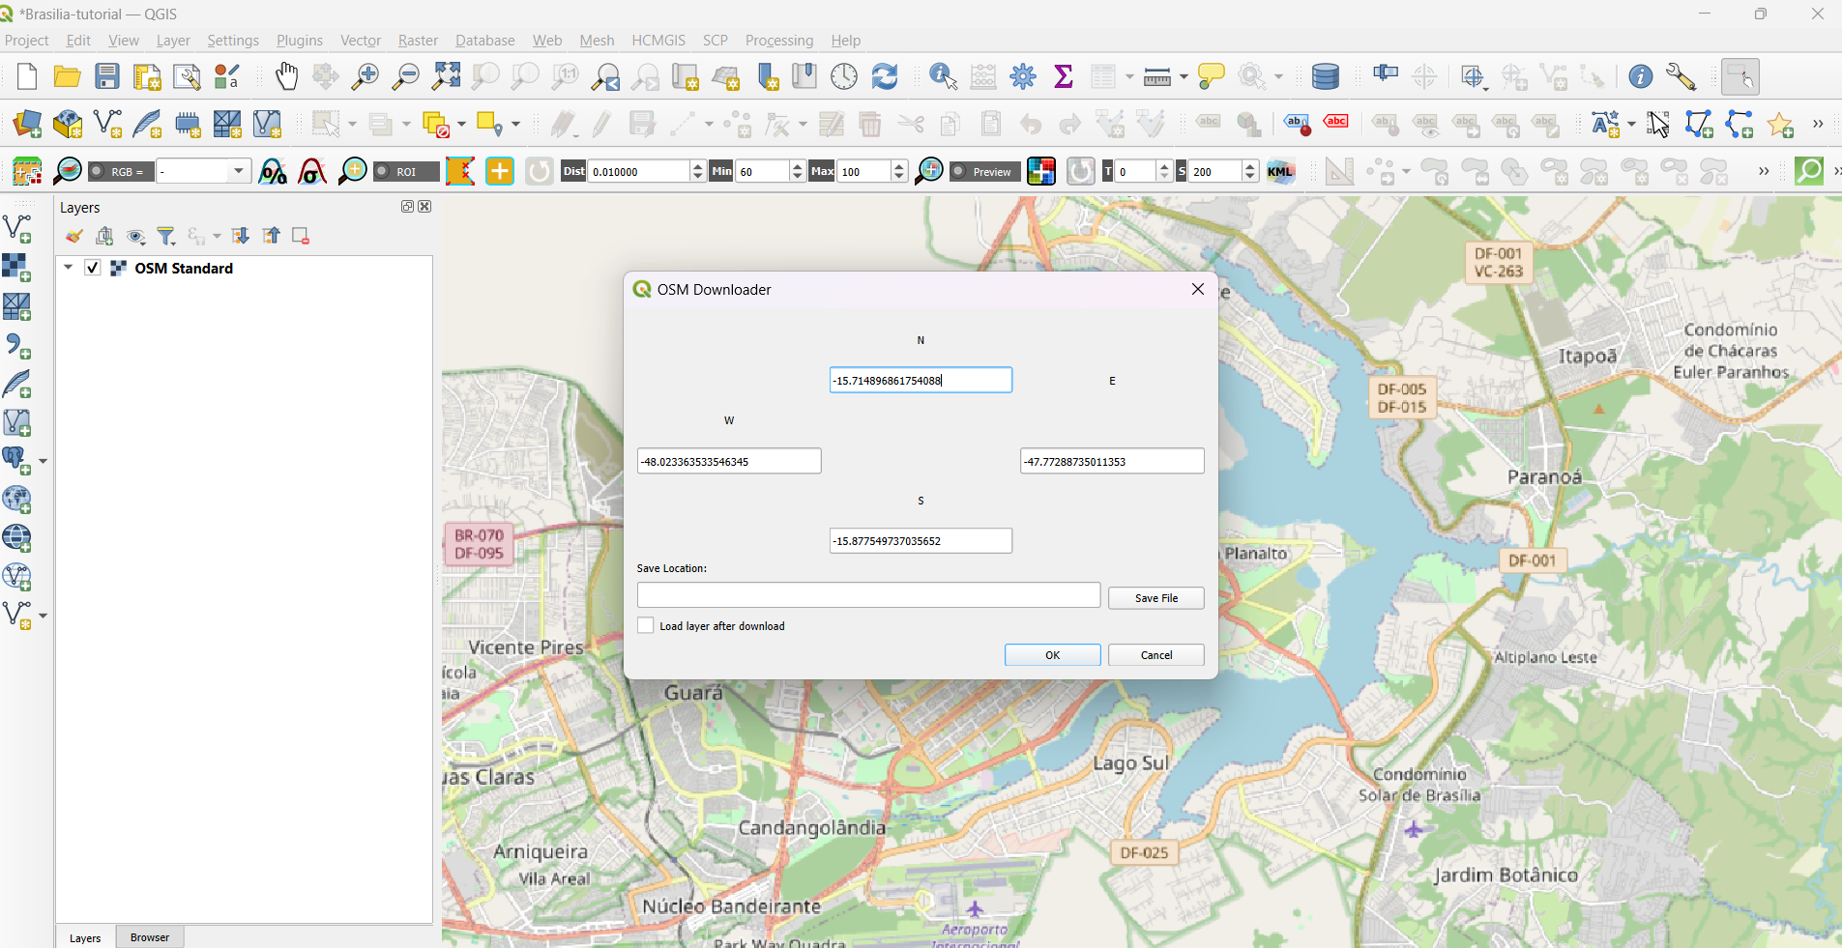Screen dimensions: 1842x948
Task: Select the Identify Features tool
Action: (943, 76)
